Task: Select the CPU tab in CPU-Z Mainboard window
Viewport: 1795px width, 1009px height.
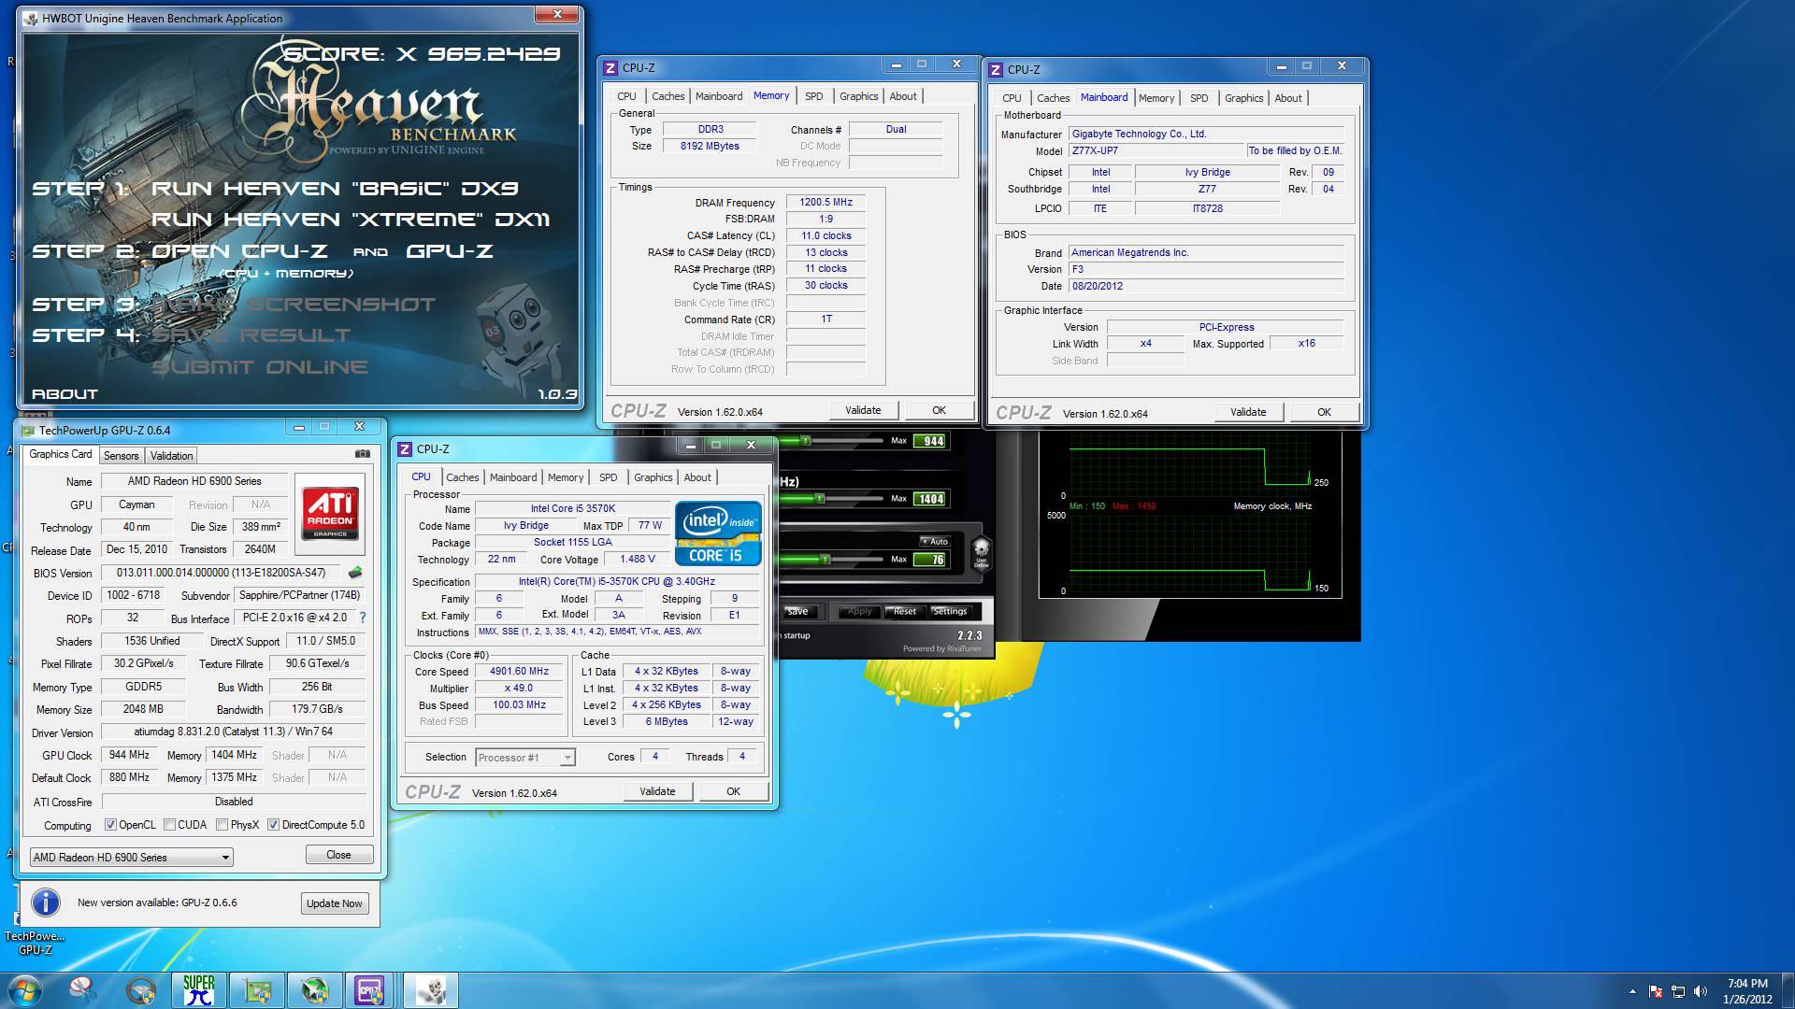Action: 1012,98
